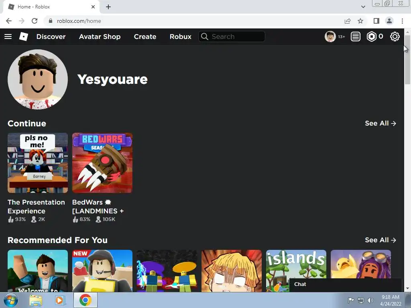Image resolution: width=411 pixels, height=308 pixels.
Task: Click the network tray icon
Action: (361, 300)
